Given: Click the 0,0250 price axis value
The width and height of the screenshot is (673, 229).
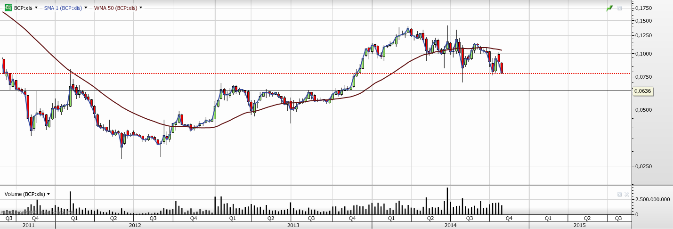Looking at the screenshot, I should point(643,166).
